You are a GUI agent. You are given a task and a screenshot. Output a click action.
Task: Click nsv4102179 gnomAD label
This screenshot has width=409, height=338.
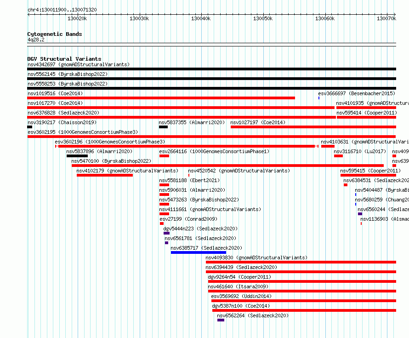[x=127, y=171]
